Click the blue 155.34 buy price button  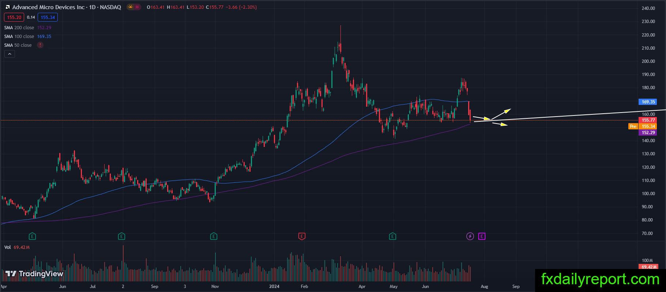pos(48,17)
